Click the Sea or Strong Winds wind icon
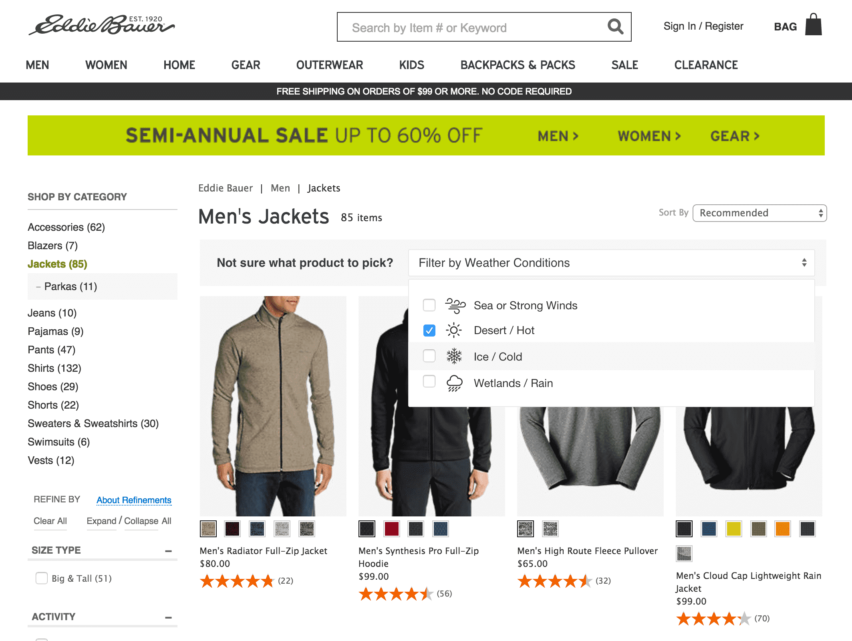The height and width of the screenshot is (641, 852). pos(455,304)
